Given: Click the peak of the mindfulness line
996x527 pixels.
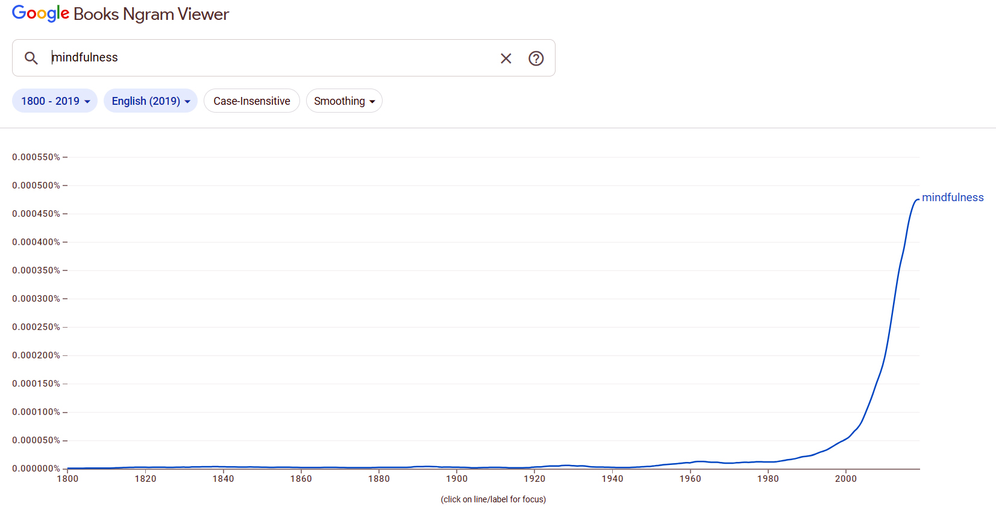Looking at the screenshot, I should [916, 200].
